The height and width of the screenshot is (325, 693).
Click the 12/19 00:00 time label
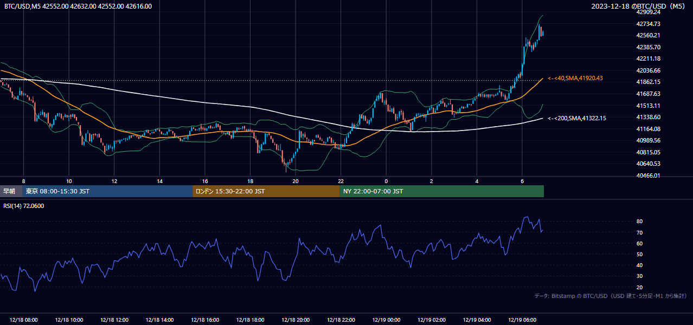[x=386, y=320]
